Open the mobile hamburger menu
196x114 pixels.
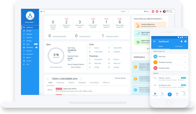point(154,42)
